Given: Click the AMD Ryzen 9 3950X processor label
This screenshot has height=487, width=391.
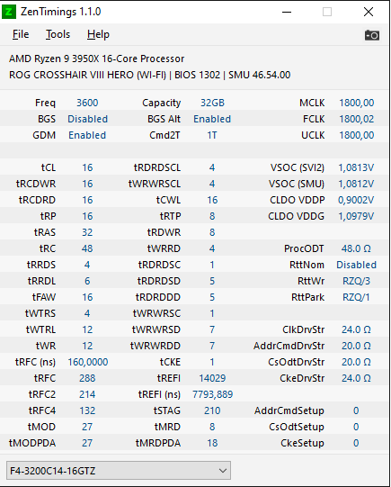Looking at the screenshot, I should click(97, 59).
